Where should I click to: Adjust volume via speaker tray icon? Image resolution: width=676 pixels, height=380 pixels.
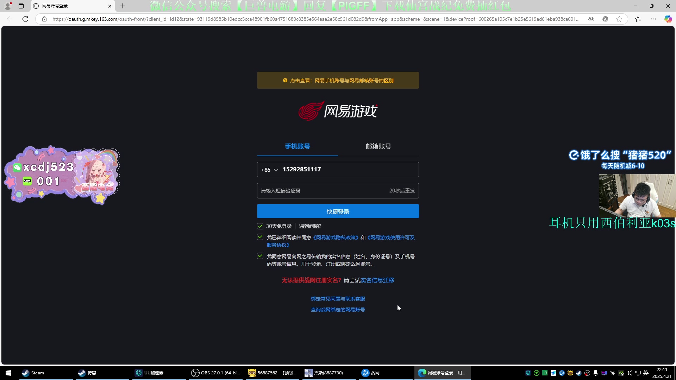[630, 373]
